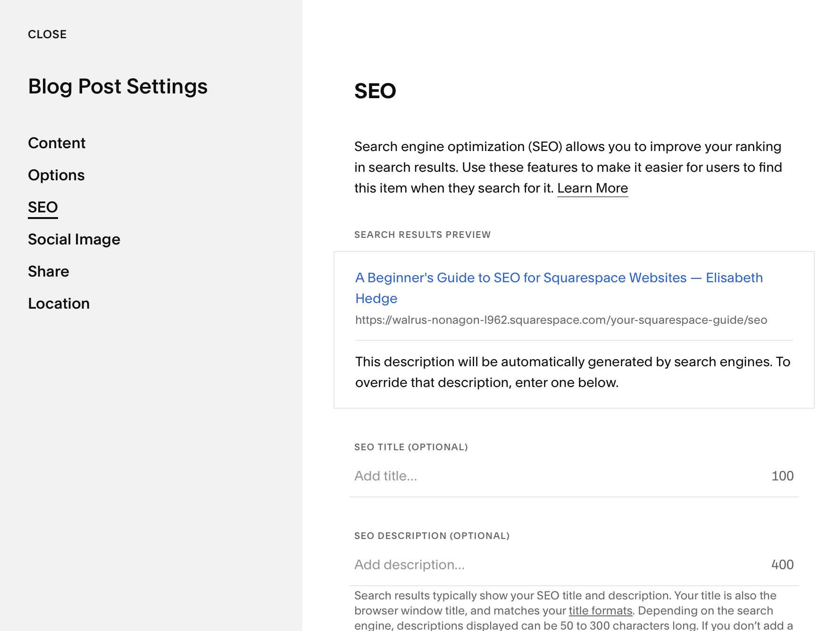The height and width of the screenshot is (631, 836).
Task: Close the Blog Post Settings panel
Action: [47, 34]
